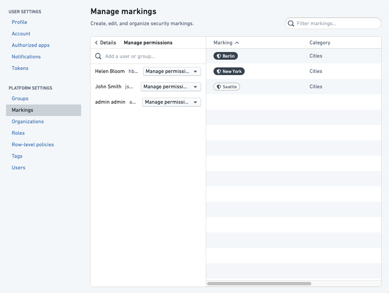This screenshot has width=389, height=293.
Task: Open the Tags page
Action: tap(17, 156)
